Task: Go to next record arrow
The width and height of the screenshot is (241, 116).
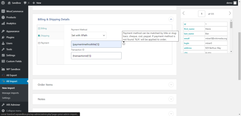Action: click(230, 13)
